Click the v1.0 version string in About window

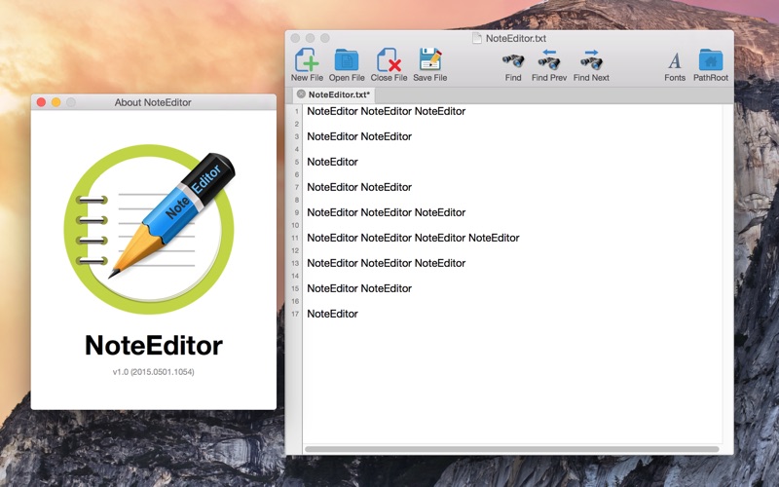coord(154,372)
